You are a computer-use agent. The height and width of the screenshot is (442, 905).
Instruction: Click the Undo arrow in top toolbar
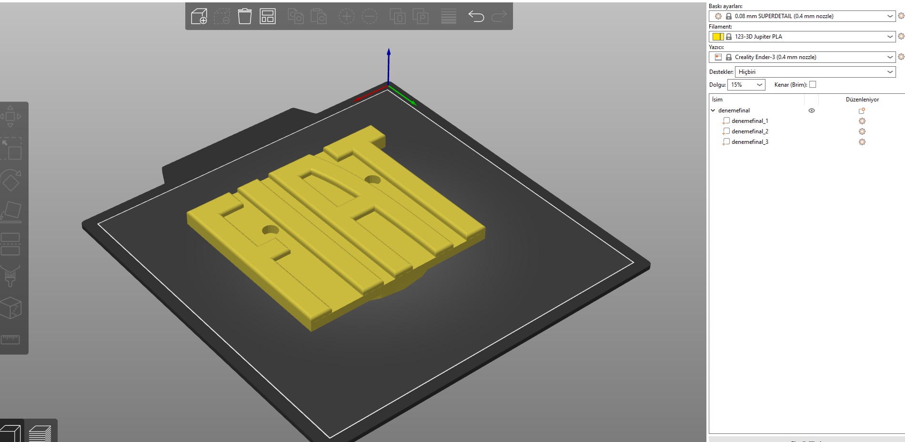click(x=476, y=16)
